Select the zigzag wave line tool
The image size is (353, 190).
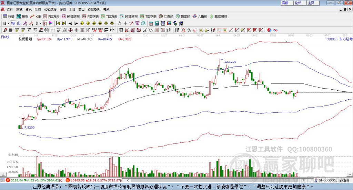(151, 30)
